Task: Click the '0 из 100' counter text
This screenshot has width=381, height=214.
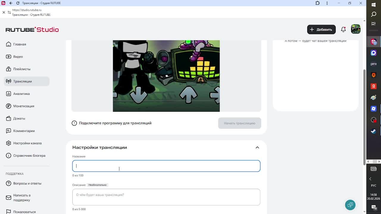Action: pyautogui.click(x=78, y=175)
